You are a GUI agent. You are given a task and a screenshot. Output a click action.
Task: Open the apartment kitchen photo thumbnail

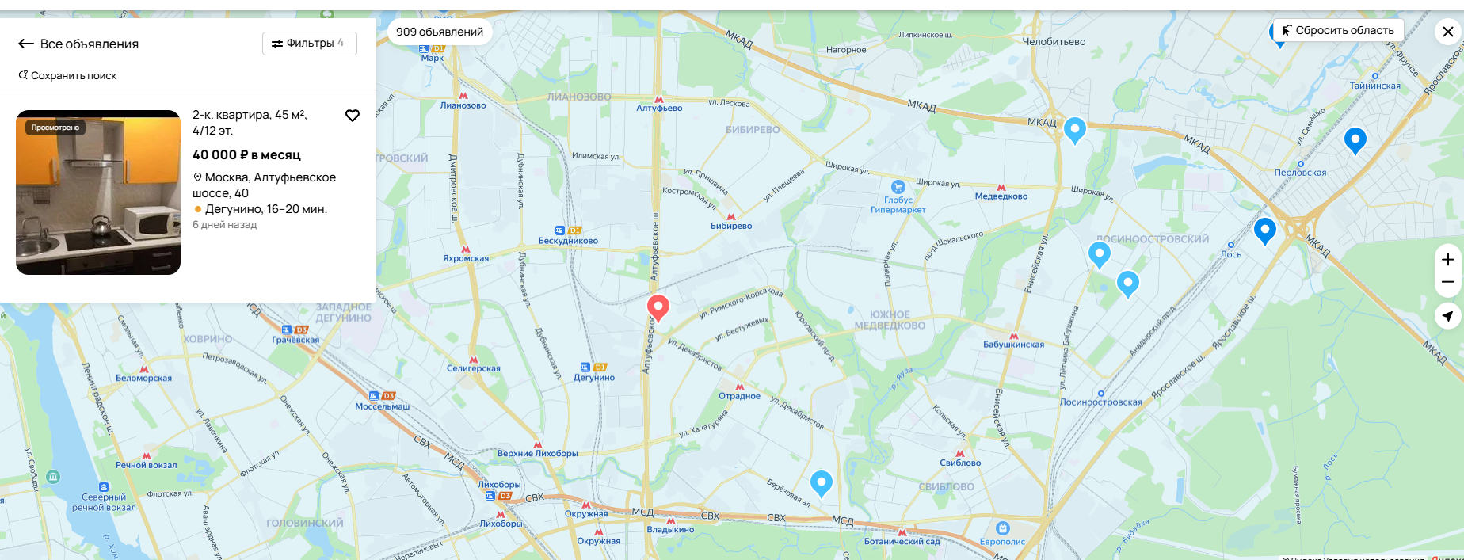98,192
